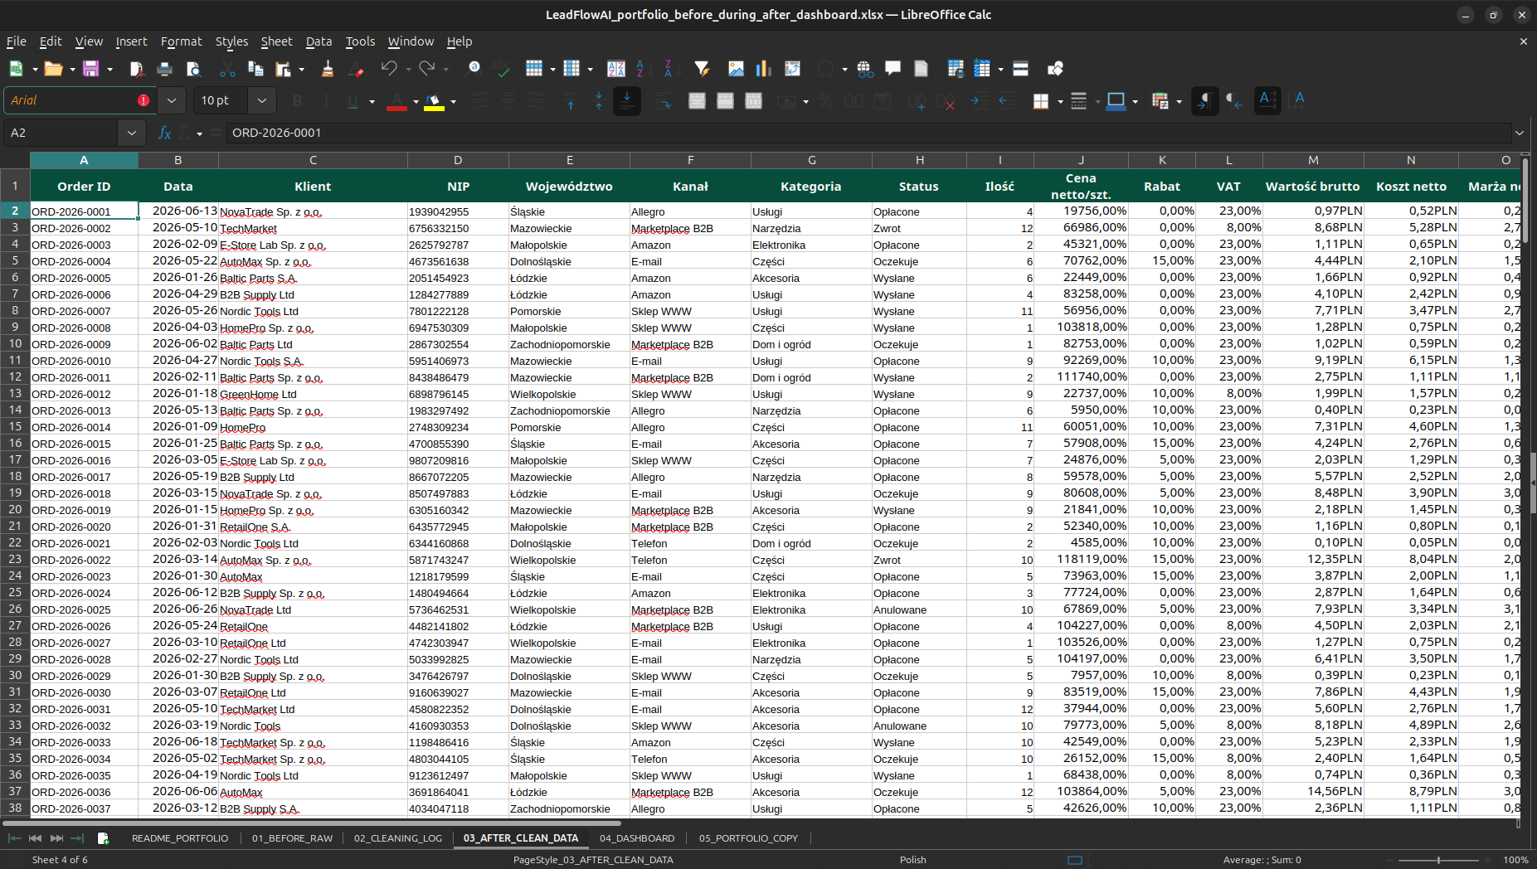
Task: Click the Open file folder icon
Action: tap(53, 69)
